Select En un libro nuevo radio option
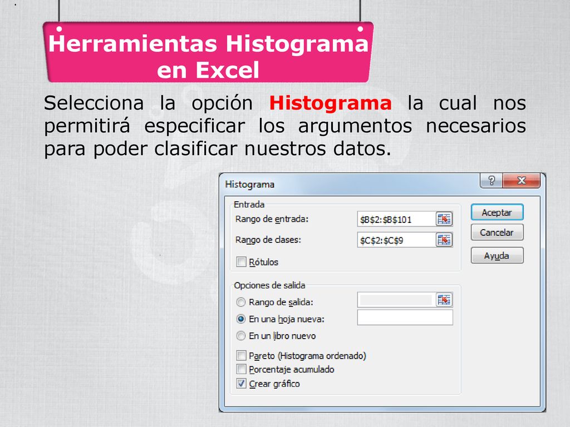Image resolution: width=570 pixels, height=427 pixels. coord(240,336)
